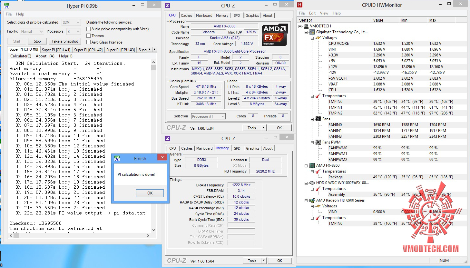Click the AMD FX Unlocked logo
The width and height of the screenshot is (470, 268).
coord(274,35)
